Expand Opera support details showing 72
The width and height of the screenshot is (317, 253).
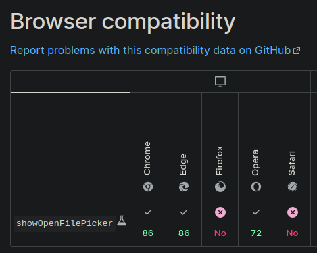click(x=256, y=223)
